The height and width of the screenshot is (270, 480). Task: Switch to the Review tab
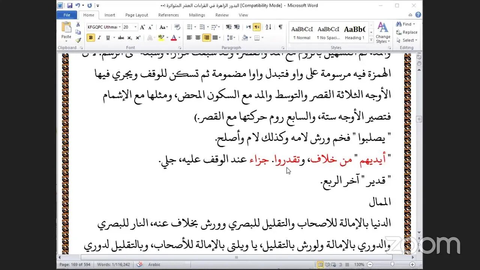click(x=222, y=15)
